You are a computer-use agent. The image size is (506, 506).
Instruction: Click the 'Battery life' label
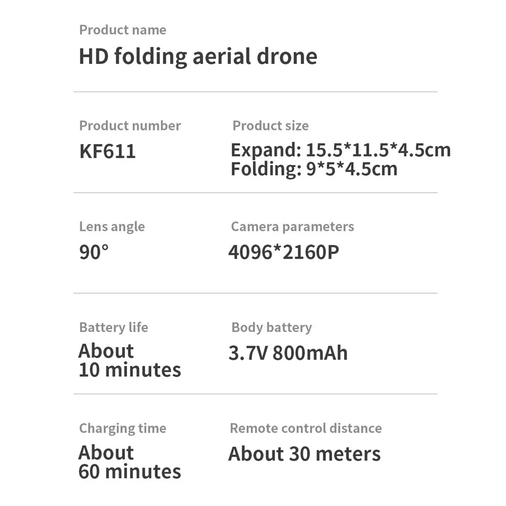(x=113, y=327)
